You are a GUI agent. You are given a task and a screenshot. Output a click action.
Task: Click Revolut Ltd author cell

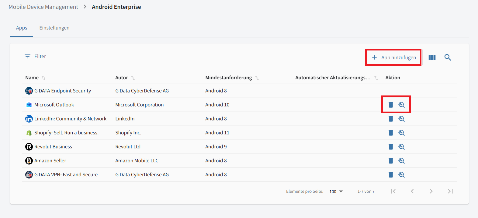tap(128, 147)
